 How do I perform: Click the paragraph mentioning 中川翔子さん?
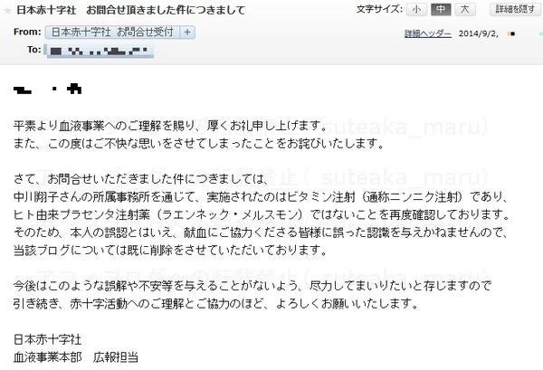262,214
